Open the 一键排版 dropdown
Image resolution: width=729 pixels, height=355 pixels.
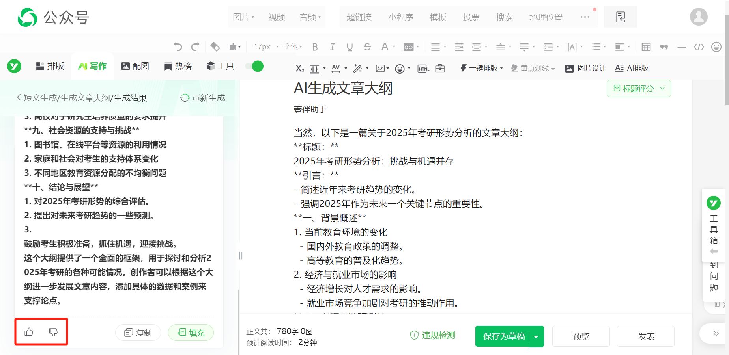[482, 68]
